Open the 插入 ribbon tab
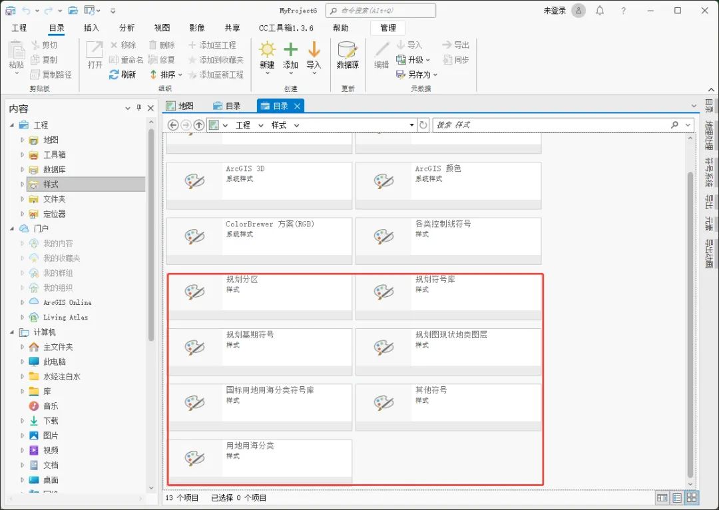This screenshot has width=719, height=510. pos(91,28)
